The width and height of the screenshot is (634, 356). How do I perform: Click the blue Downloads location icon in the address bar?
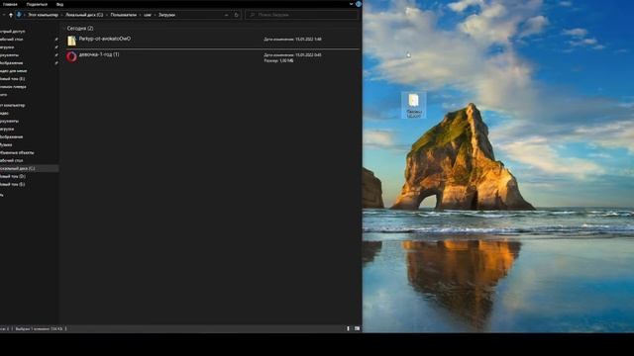click(x=19, y=15)
